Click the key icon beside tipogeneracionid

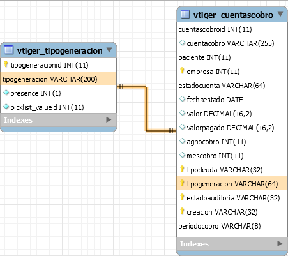[x=6, y=64]
